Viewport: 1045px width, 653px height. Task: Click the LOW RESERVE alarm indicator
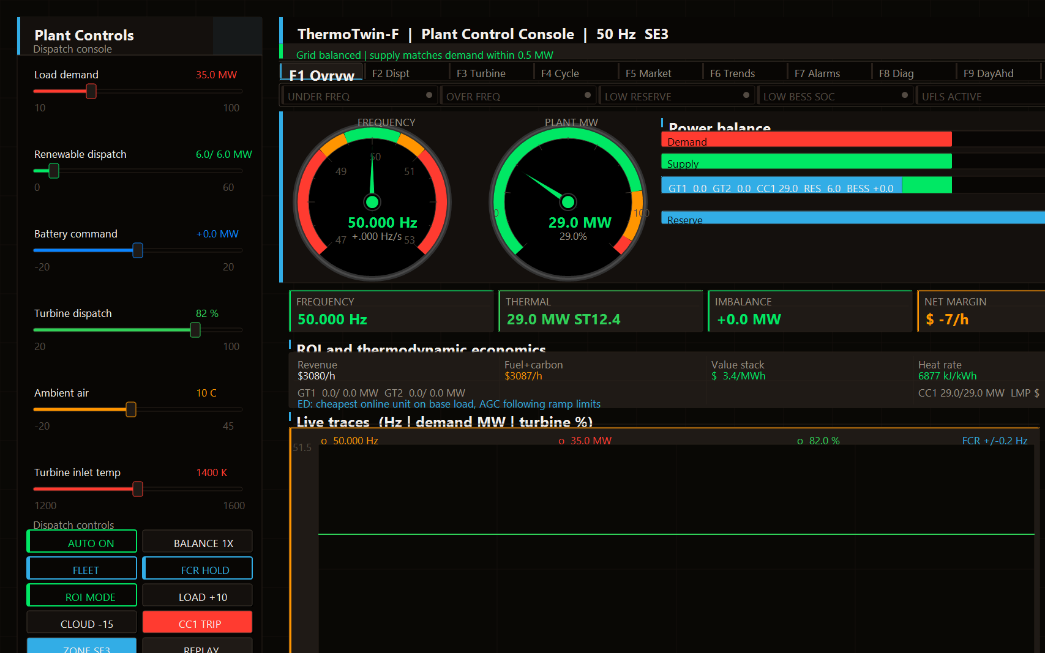(676, 96)
